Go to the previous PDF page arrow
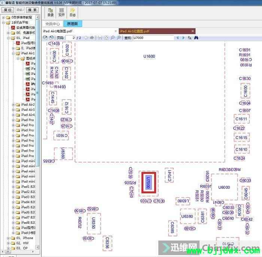This screenshot has width=262, height=257. [86, 38]
